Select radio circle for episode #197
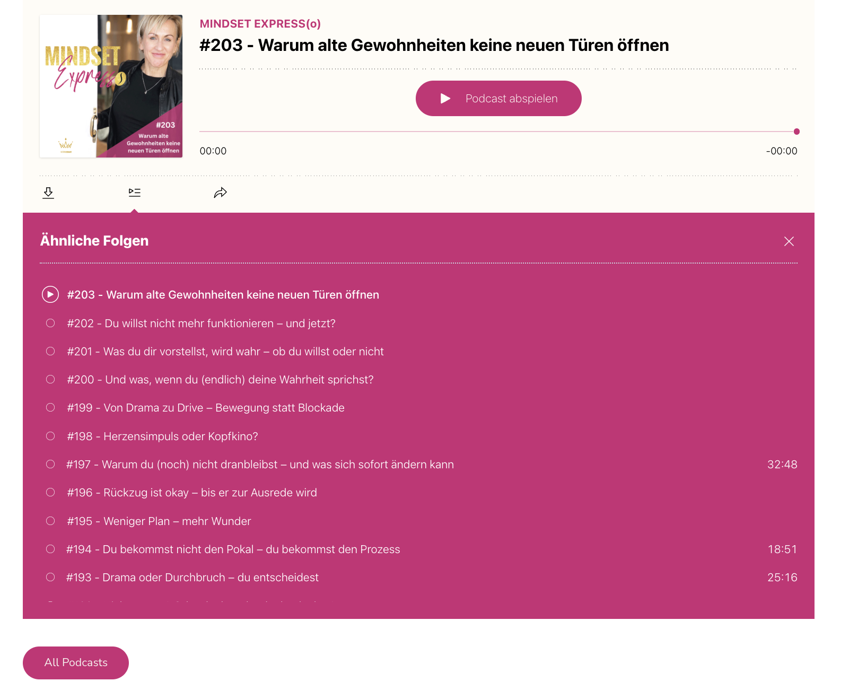The height and width of the screenshot is (699, 858). (50, 464)
